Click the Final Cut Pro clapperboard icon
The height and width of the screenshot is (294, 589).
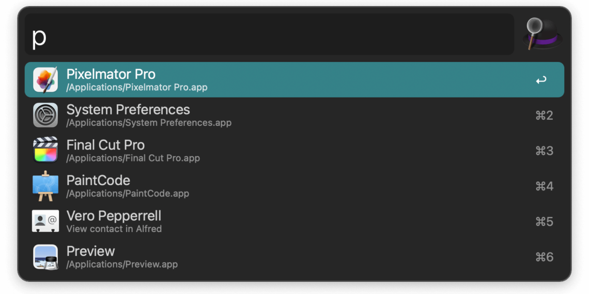(45, 150)
